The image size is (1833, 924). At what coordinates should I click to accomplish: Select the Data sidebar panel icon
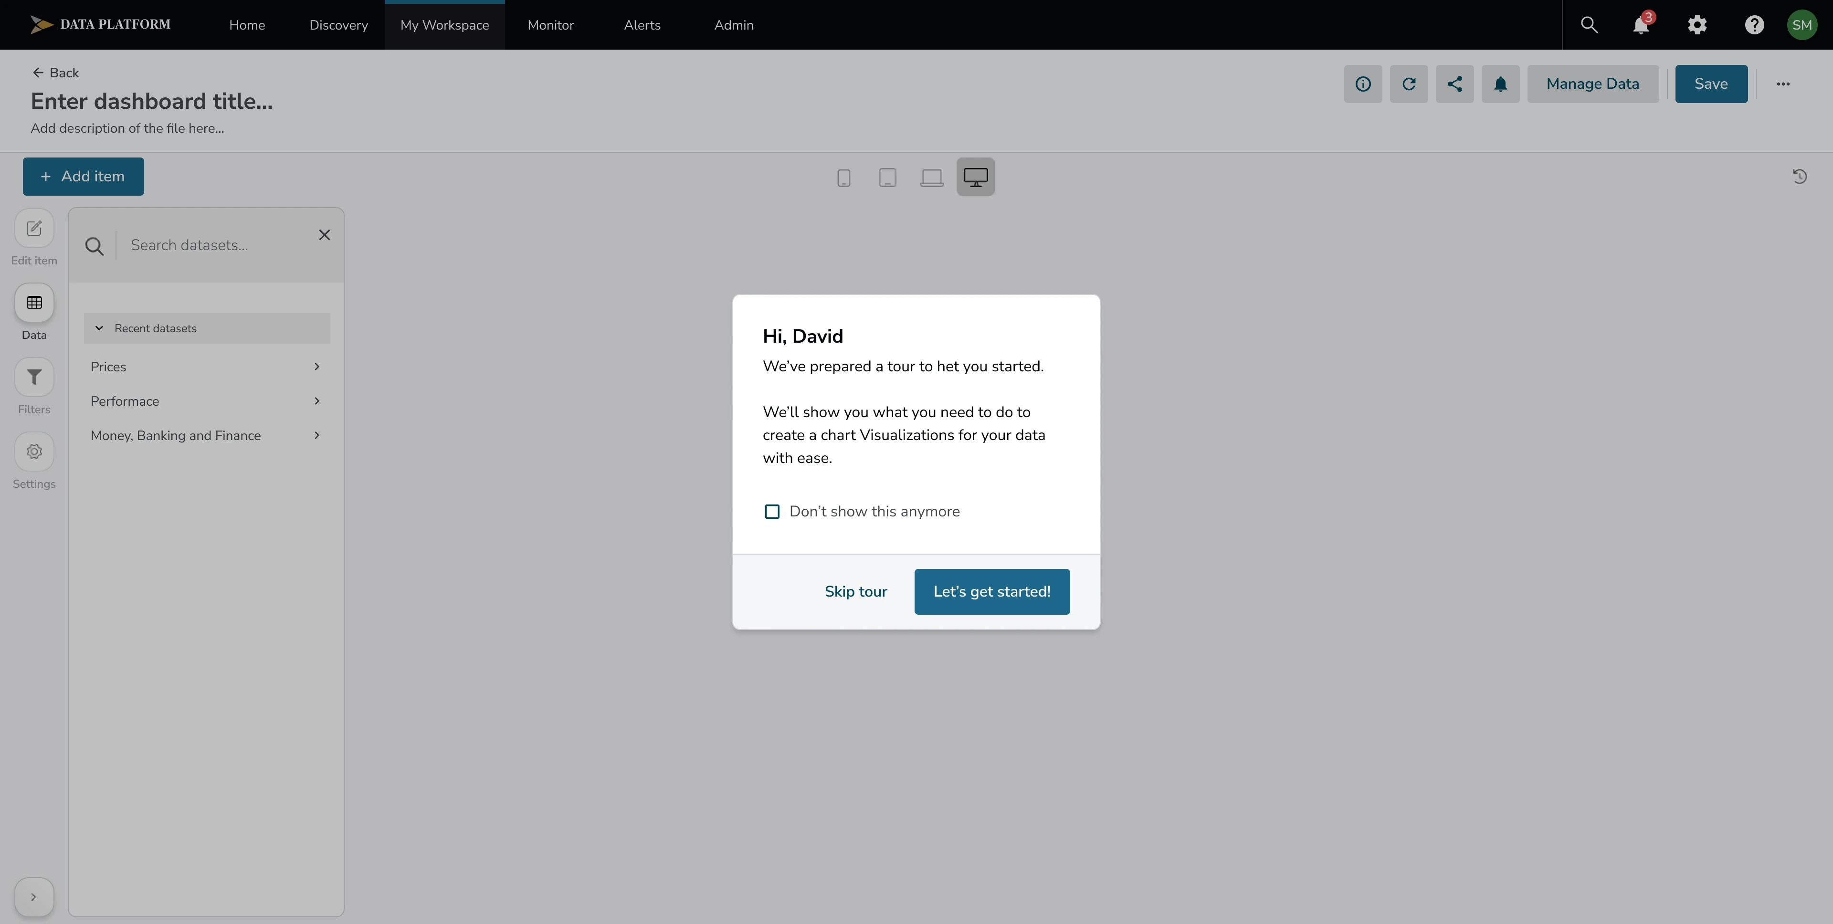34,303
